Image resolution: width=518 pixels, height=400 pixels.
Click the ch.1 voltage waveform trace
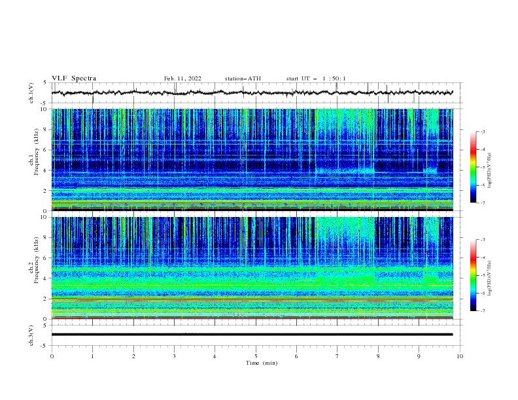click(x=252, y=93)
